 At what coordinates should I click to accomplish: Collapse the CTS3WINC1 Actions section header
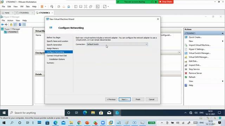(x=223, y=33)
